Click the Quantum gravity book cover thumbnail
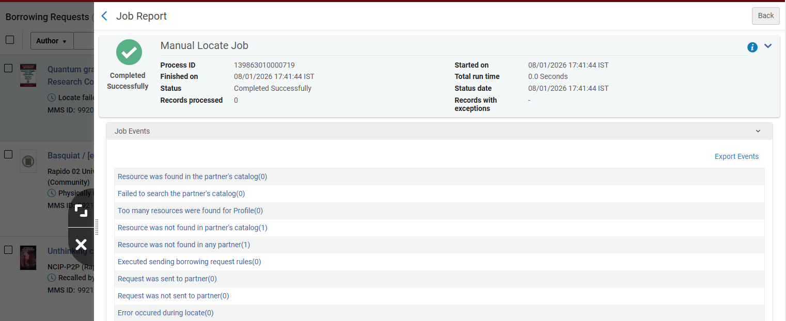The height and width of the screenshot is (321, 786). 28,75
